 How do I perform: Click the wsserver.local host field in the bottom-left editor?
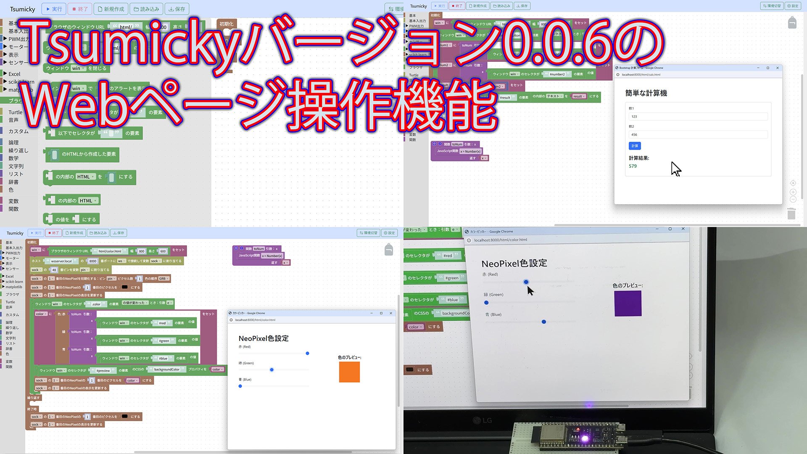pos(62,261)
